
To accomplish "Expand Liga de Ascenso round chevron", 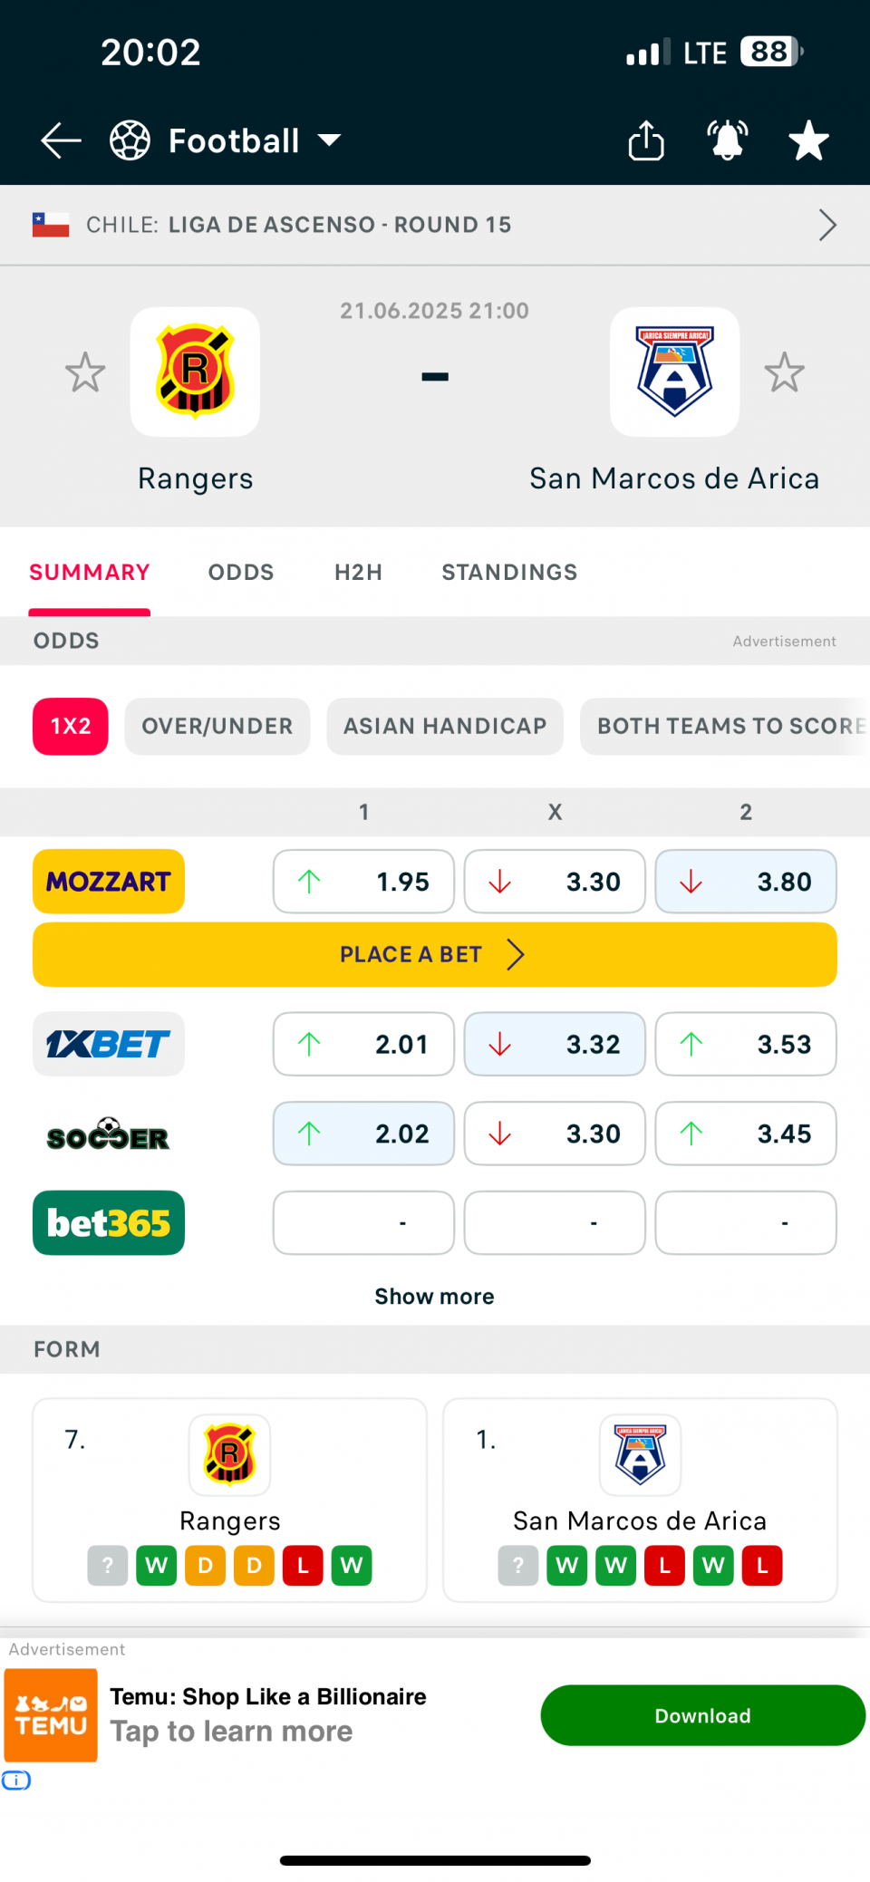I will pyautogui.click(x=826, y=225).
